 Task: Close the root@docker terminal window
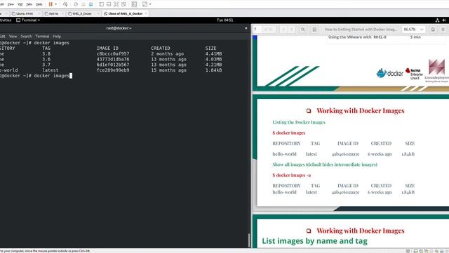tap(246, 28)
